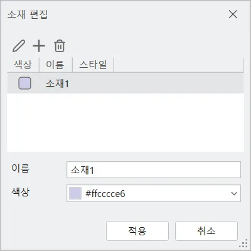Close the 소재 편집 dialog

click(x=233, y=14)
